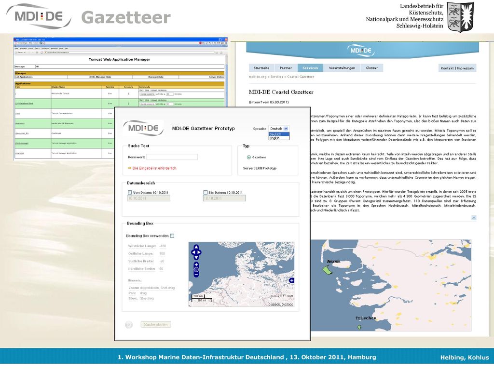This screenshot has width=494, height=370.
Task: Click the Südliche Breite value field
Action: click(x=162, y=261)
